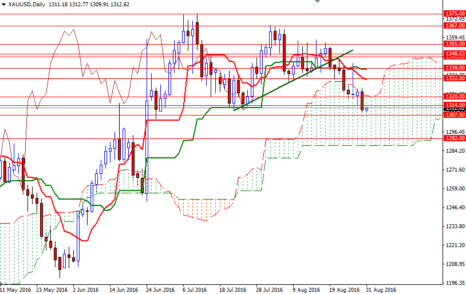
Task: Click the open price value 1311.18
Action: 58,5
